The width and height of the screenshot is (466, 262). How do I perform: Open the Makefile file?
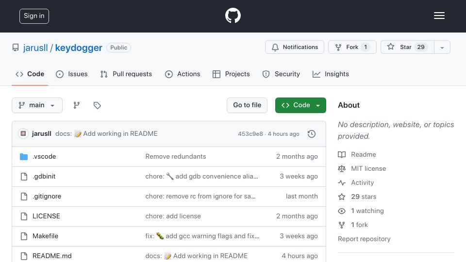(x=45, y=236)
